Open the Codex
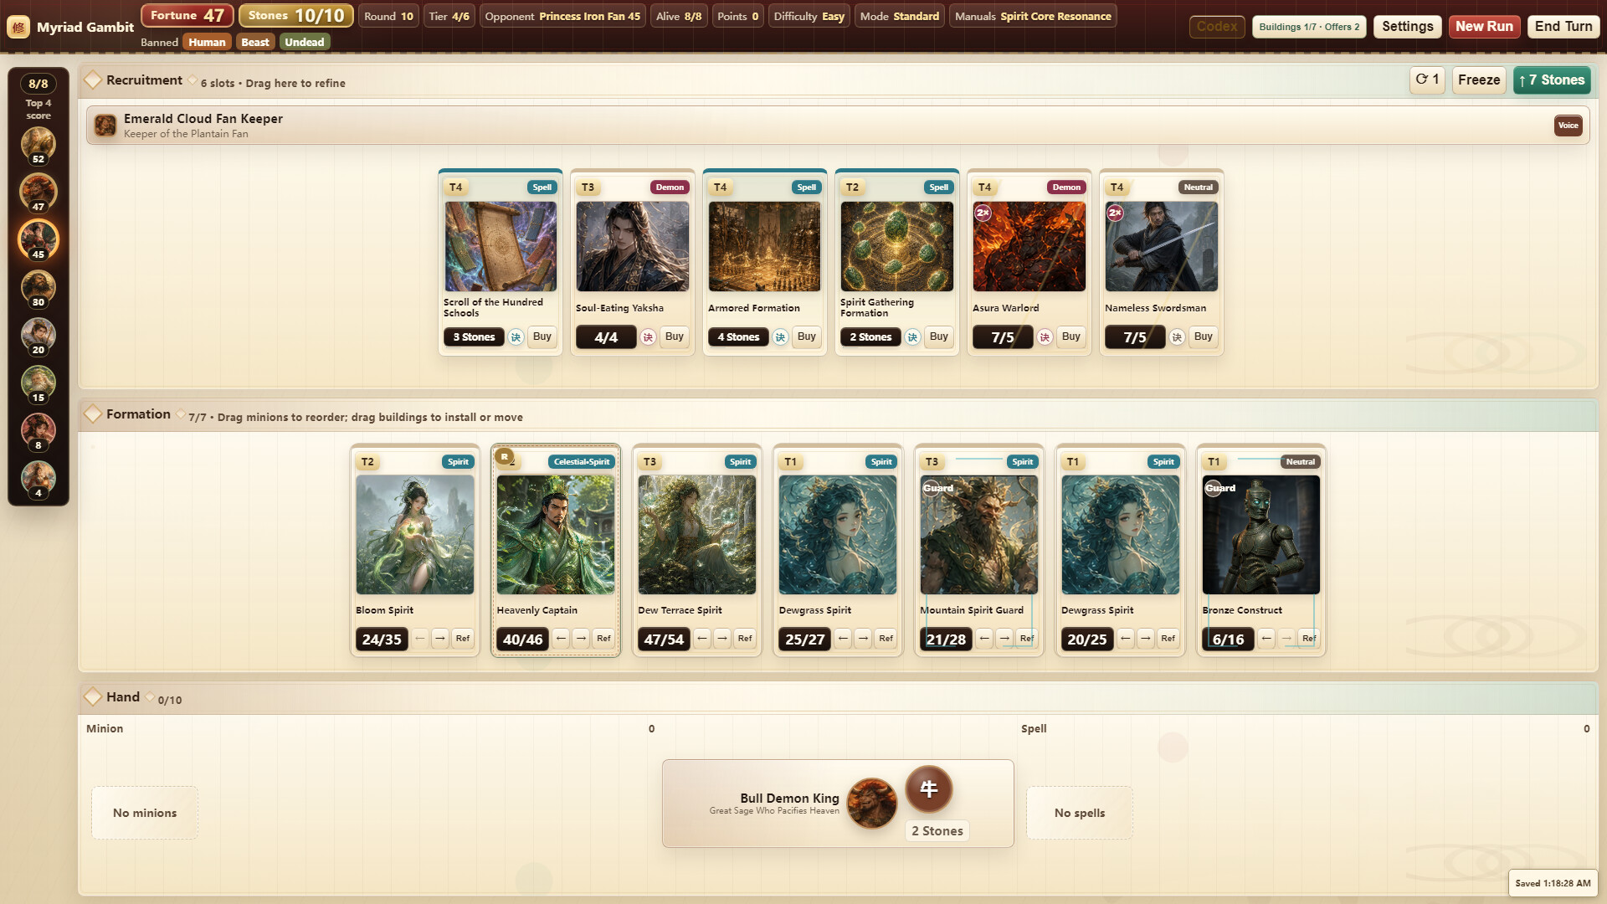1607x904 pixels. [1217, 27]
